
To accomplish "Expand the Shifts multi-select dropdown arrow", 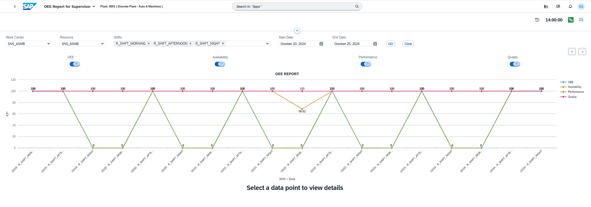I will coord(267,44).
